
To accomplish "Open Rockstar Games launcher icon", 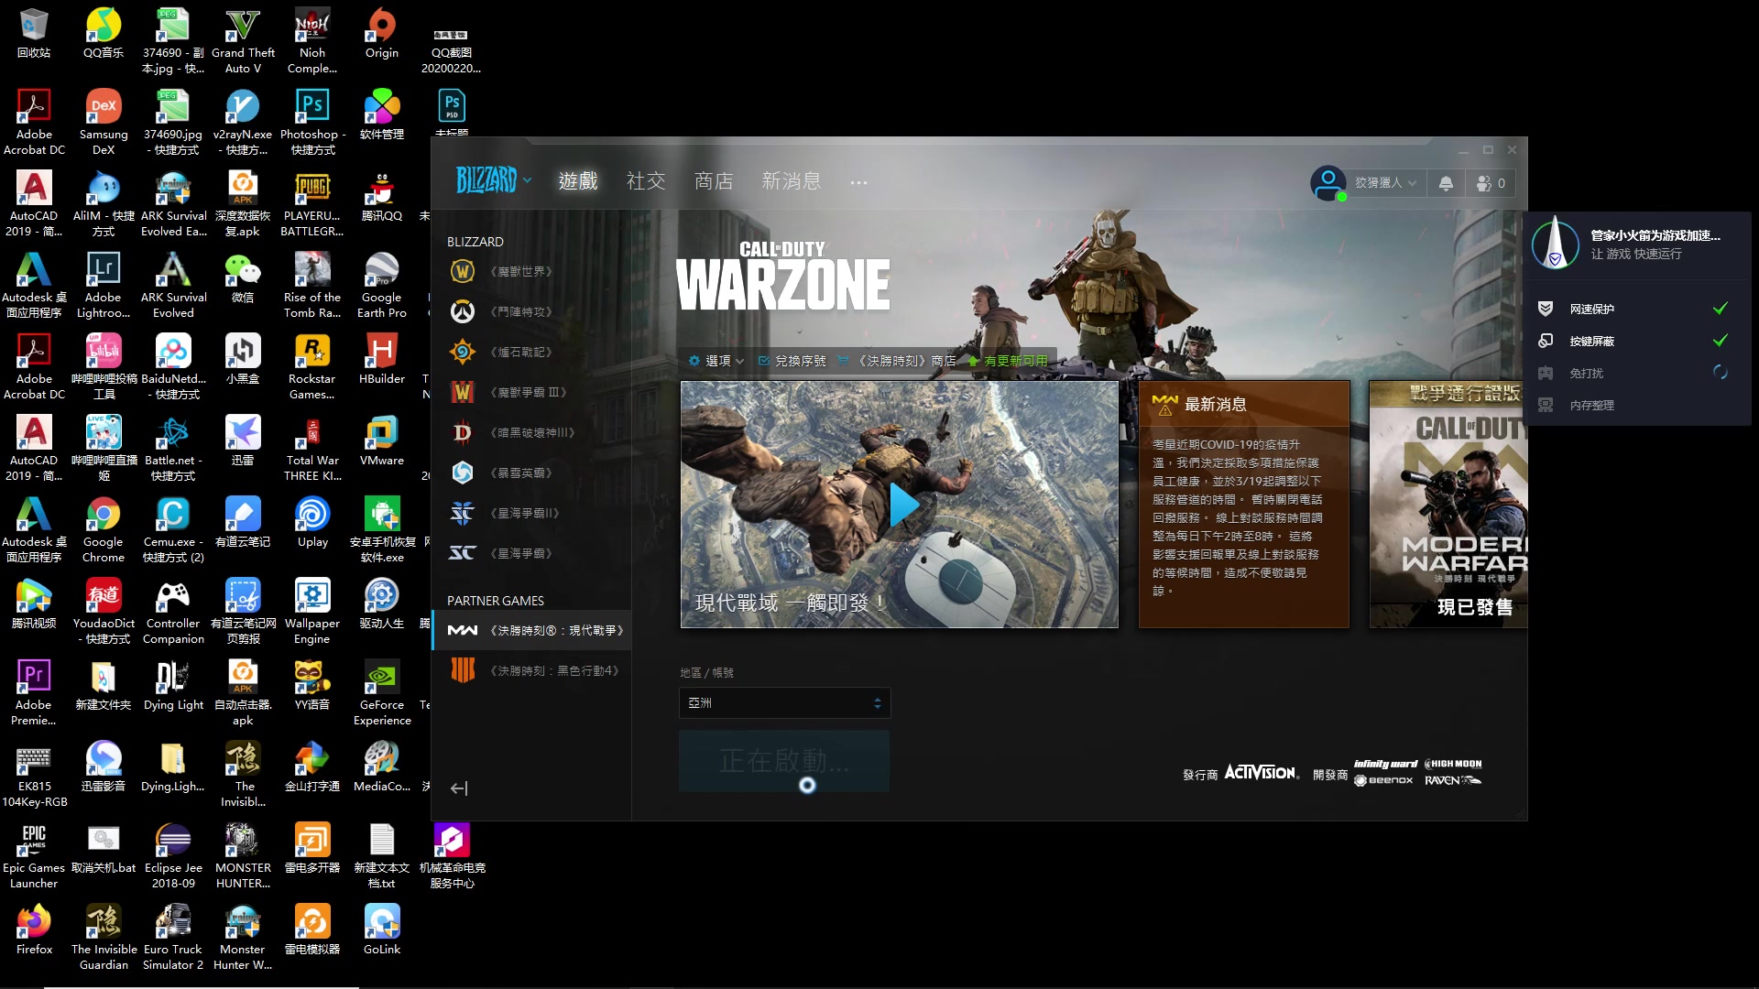I will (312, 367).
